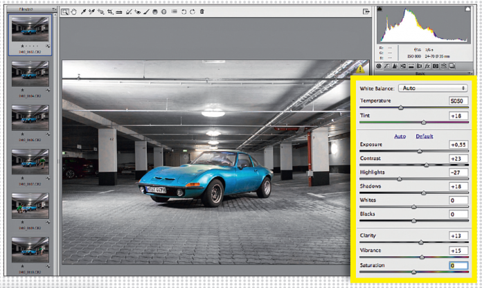Screen dimensions: 482x288
Task: Toggle highlight clipping warning in histogram
Action: coord(468,10)
